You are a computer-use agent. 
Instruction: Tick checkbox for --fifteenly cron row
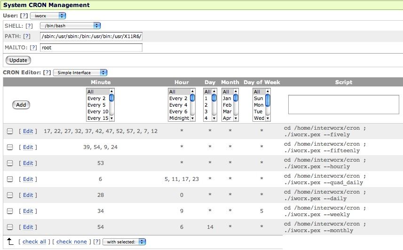coord(10,147)
